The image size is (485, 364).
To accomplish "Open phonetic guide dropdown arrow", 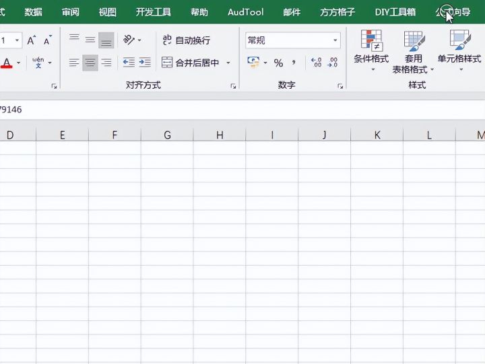I will [x=50, y=63].
